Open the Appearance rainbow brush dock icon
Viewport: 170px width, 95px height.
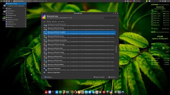111,92
